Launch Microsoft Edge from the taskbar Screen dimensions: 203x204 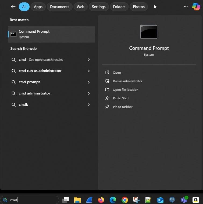pyautogui.click(x=113, y=200)
